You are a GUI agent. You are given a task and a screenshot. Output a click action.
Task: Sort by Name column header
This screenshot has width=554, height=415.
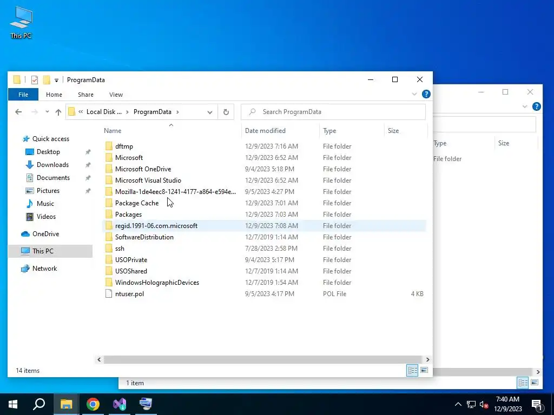pyautogui.click(x=171, y=131)
